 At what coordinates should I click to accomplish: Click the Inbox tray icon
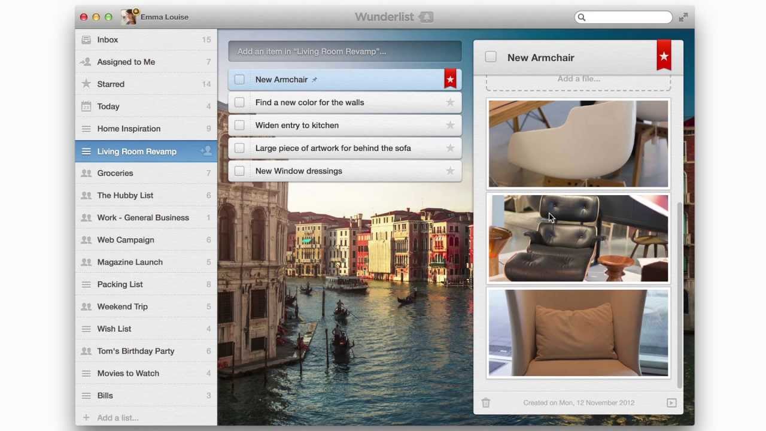pyautogui.click(x=86, y=40)
